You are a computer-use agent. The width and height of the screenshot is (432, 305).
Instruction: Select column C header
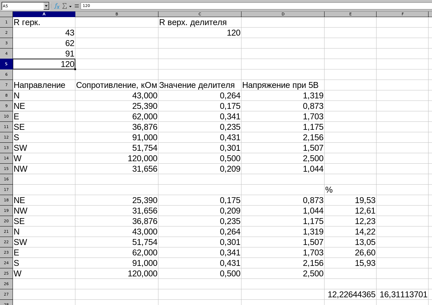click(x=200, y=14)
